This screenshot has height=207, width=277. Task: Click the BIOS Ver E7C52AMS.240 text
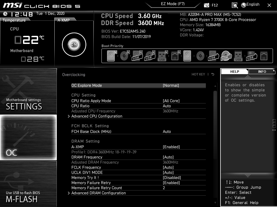click(x=123, y=31)
